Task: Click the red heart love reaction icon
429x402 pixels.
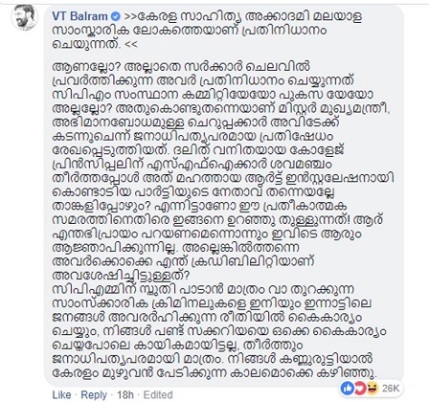Action: tap(359, 389)
